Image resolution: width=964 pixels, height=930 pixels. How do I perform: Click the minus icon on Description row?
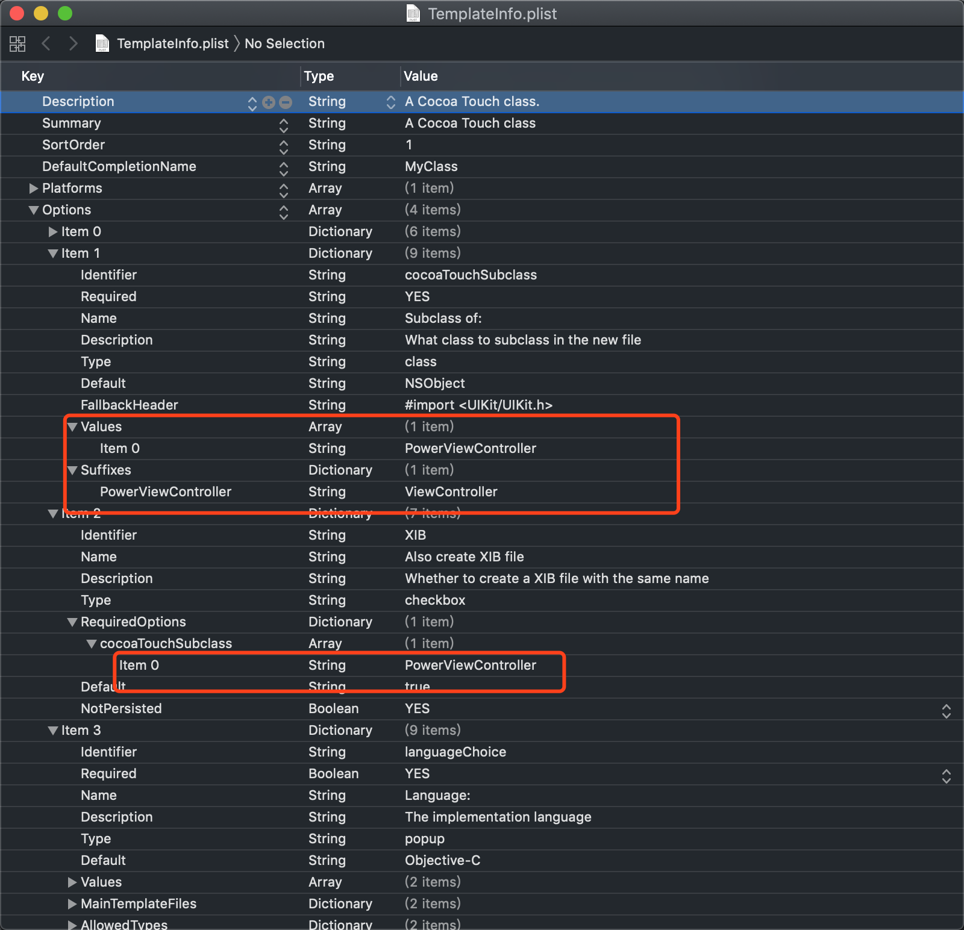point(286,102)
